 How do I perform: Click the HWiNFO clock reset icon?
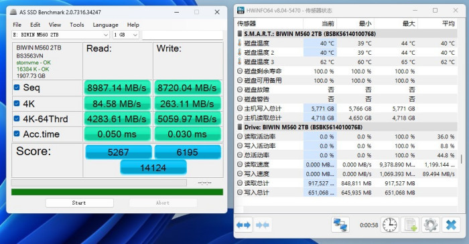point(390,225)
